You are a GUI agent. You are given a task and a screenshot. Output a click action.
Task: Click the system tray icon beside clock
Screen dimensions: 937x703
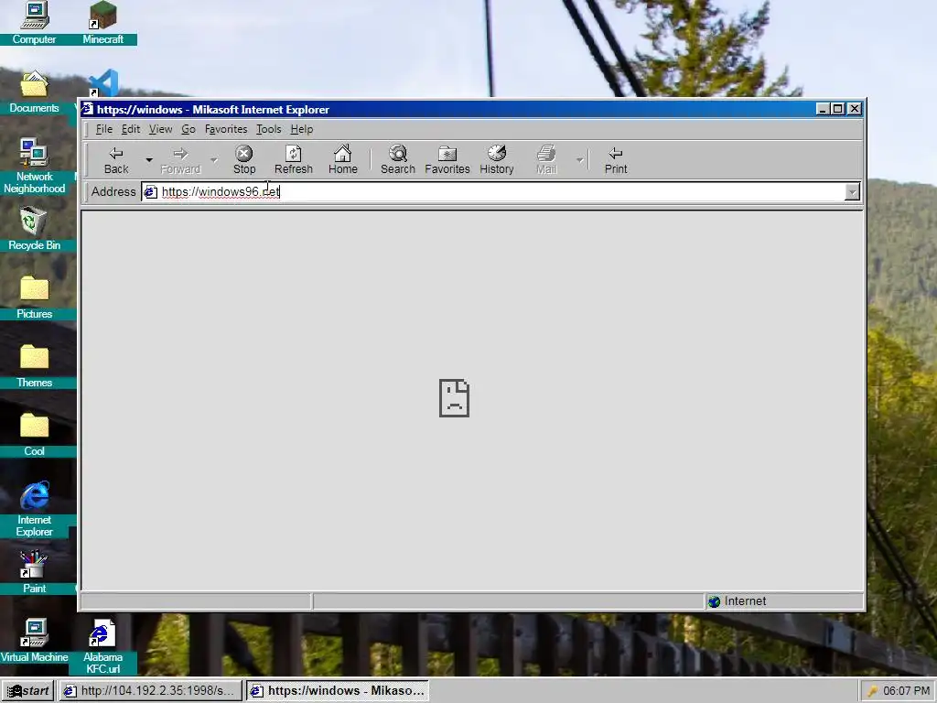(x=872, y=691)
